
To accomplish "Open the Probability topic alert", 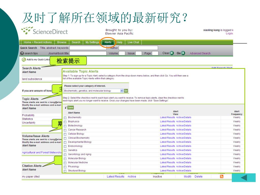I will (x=28, y=115).
